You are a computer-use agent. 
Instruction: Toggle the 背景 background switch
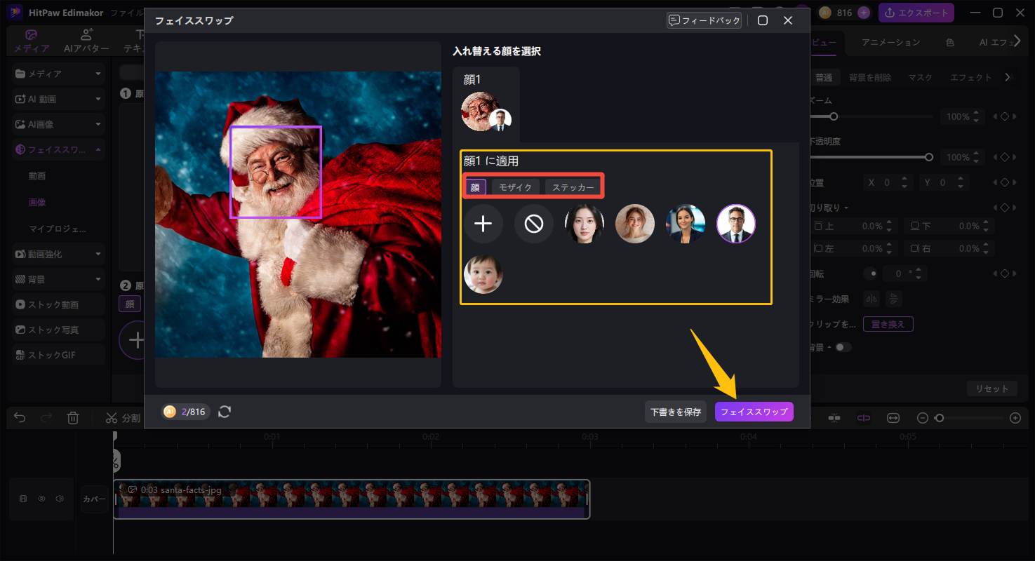(842, 347)
